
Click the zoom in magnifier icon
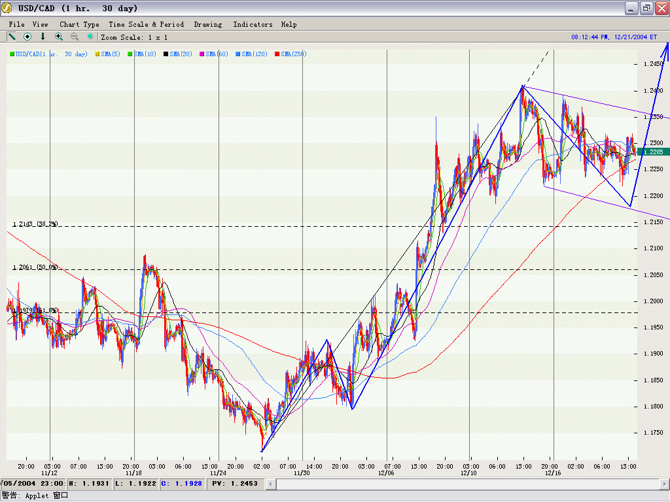[x=59, y=37]
